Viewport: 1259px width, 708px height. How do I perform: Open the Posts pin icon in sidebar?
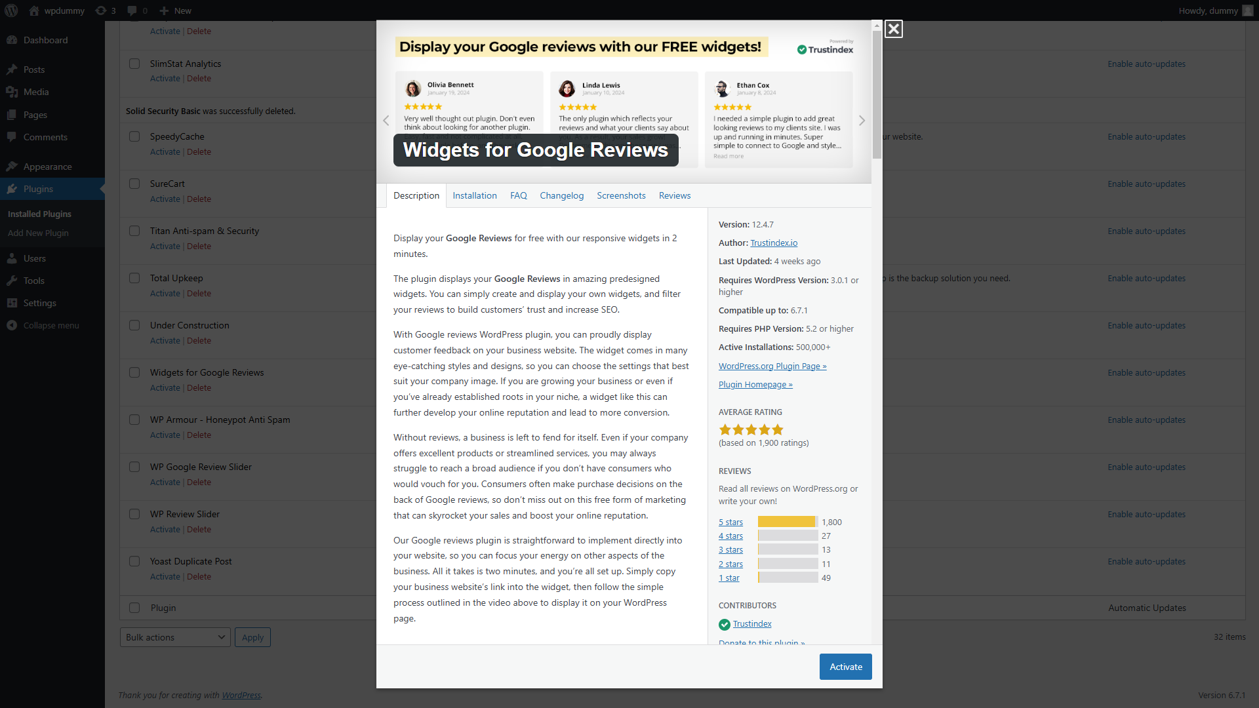12,69
